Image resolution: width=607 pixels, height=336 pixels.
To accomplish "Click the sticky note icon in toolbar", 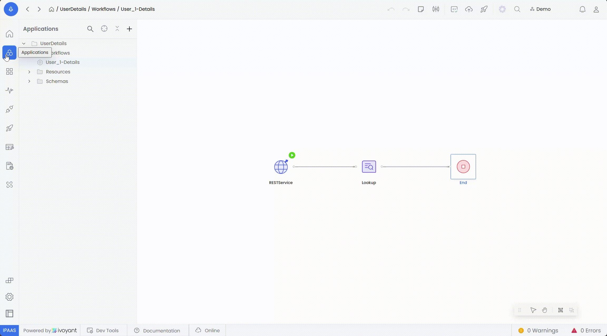I will click(x=421, y=9).
